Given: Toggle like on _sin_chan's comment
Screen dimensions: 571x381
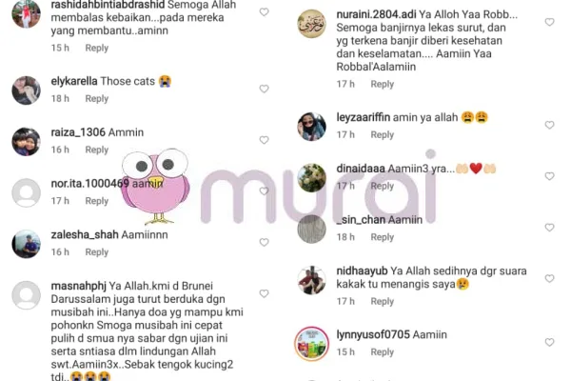Looking at the screenshot, I should click(x=549, y=228).
